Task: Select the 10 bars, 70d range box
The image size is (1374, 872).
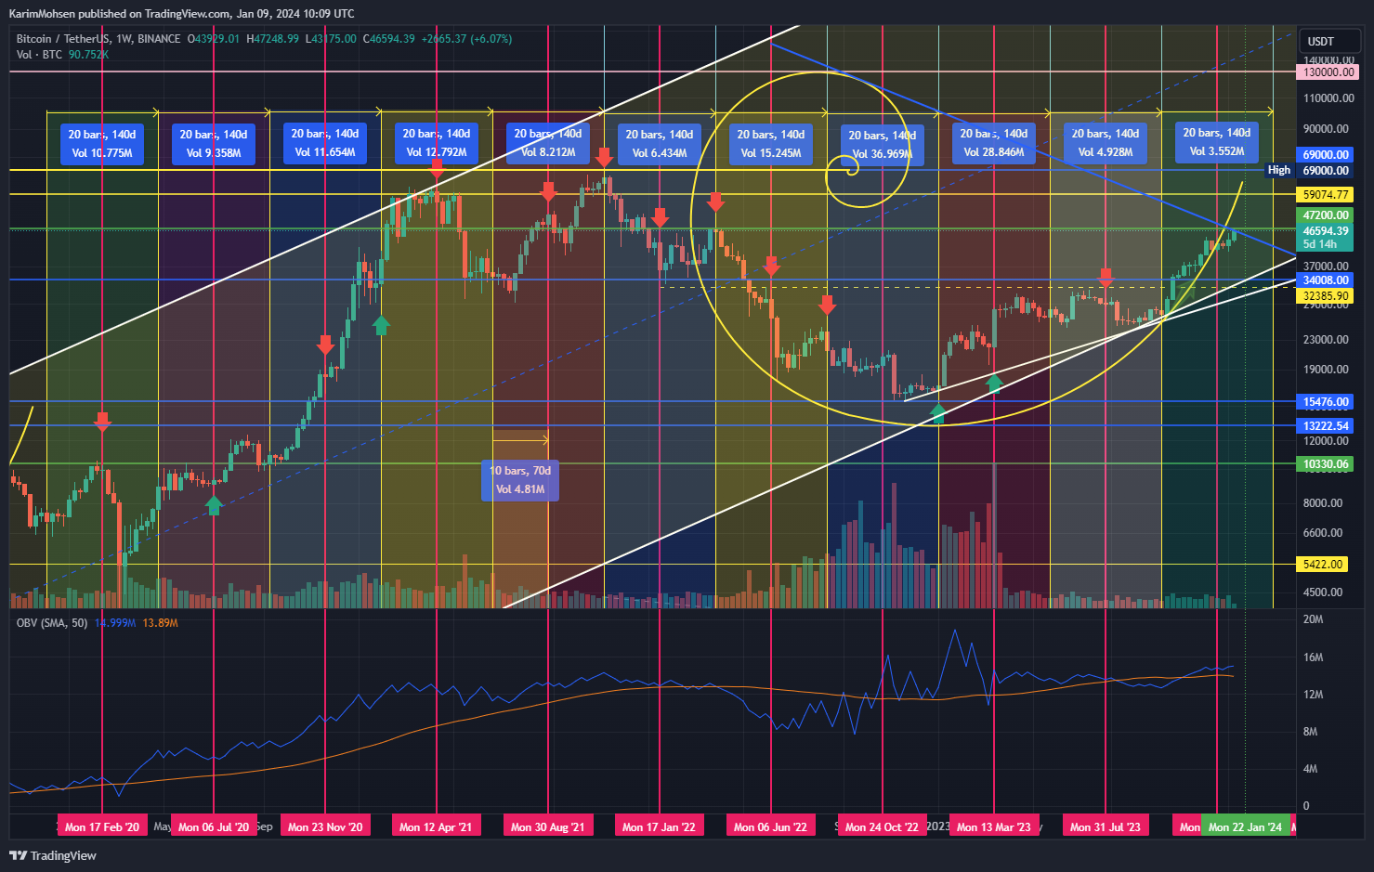Action: (x=520, y=480)
